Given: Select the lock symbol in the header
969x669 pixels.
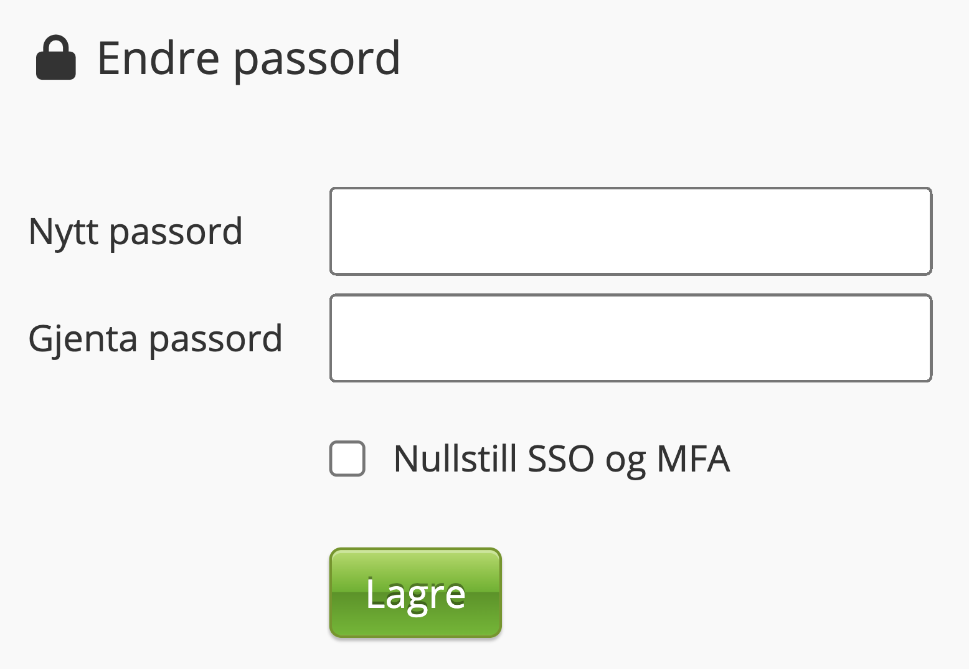Looking at the screenshot, I should (x=56, y=59).
